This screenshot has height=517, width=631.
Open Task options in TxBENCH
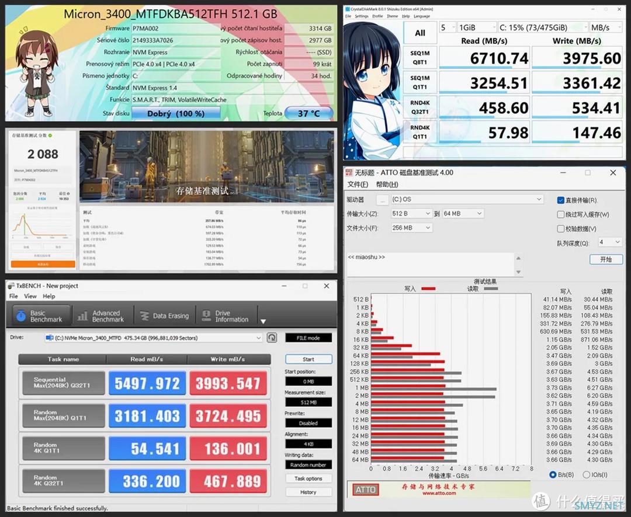click(308, 478)
